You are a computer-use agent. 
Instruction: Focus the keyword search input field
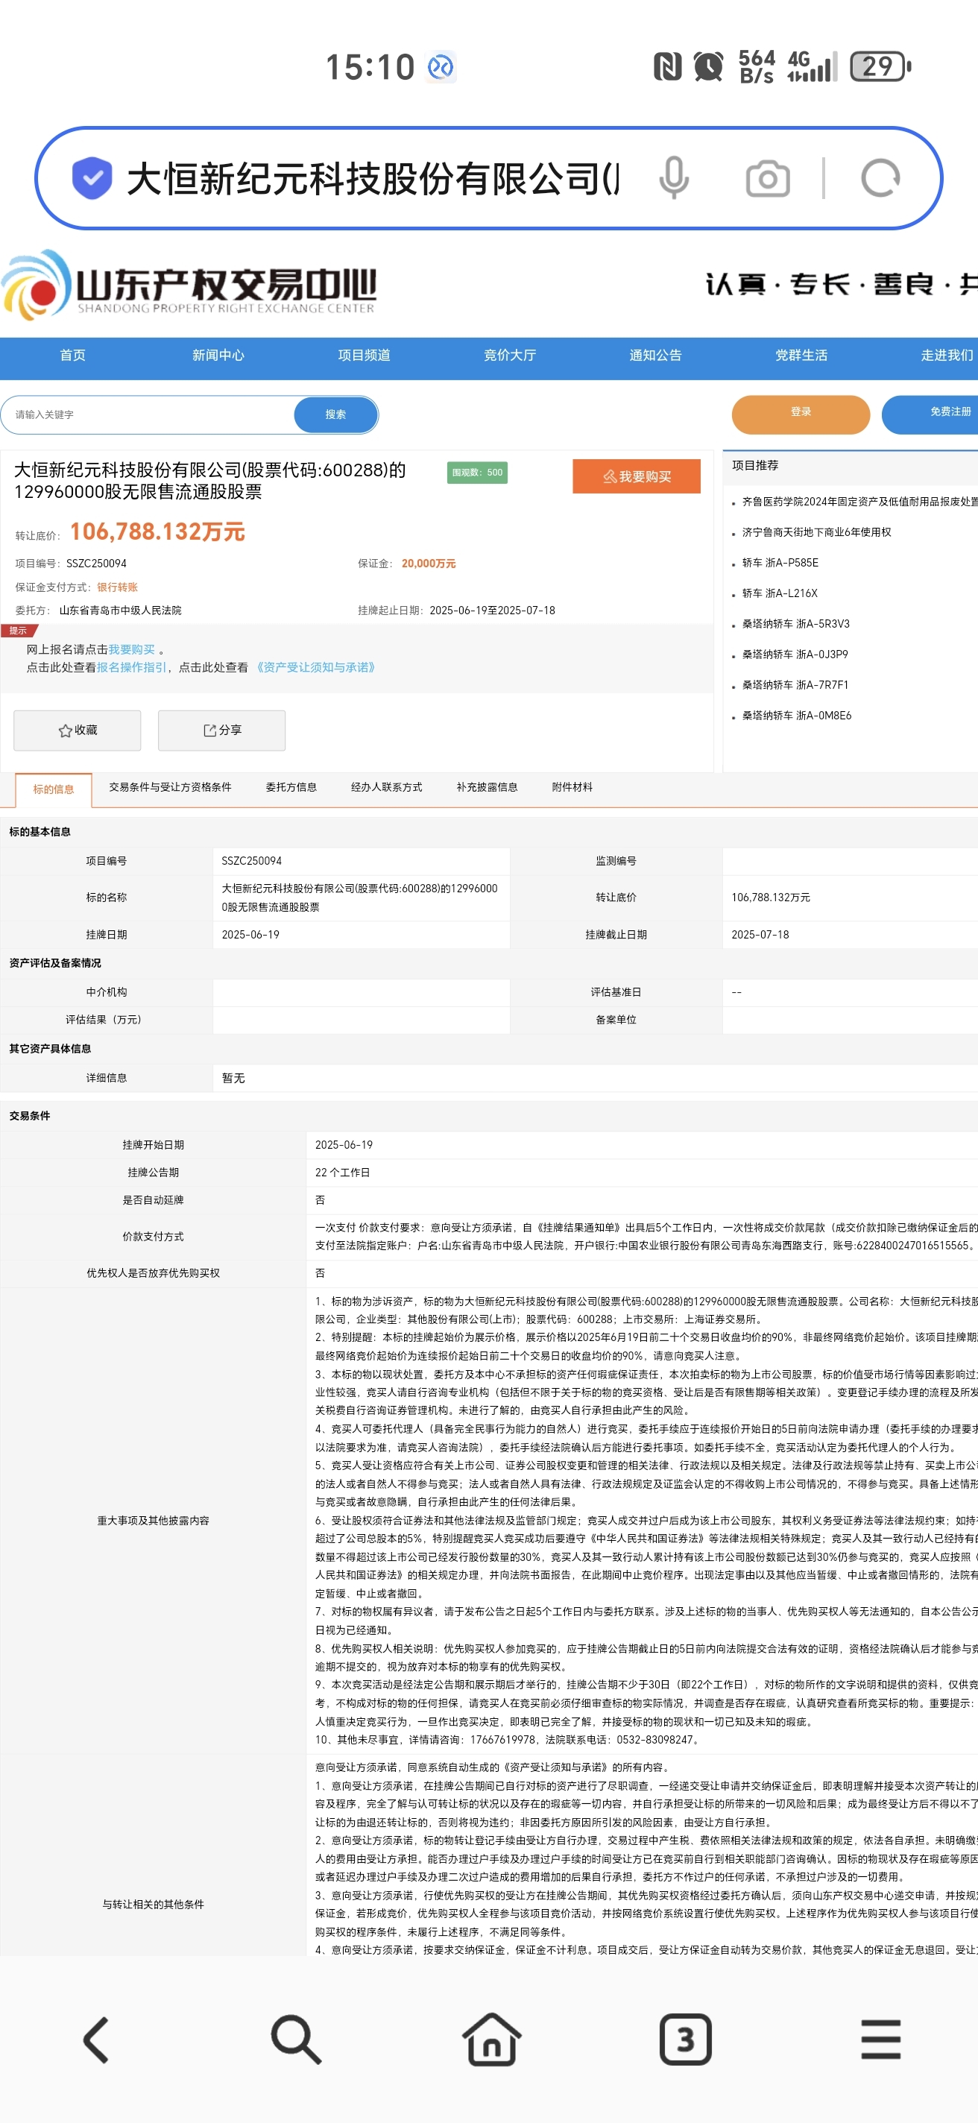[148, 414]
